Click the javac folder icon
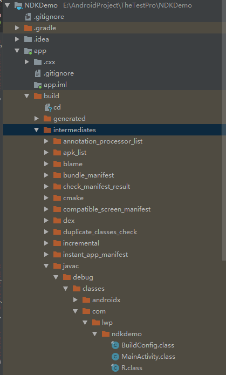This screenshot has width=226, height=375. (57, 266)
